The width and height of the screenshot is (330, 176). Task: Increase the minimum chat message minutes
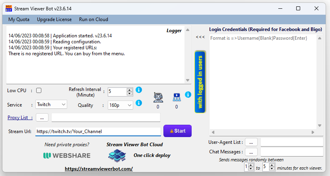click(251, 166)
